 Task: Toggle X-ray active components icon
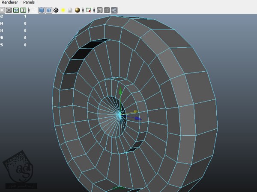click(107, 10)
